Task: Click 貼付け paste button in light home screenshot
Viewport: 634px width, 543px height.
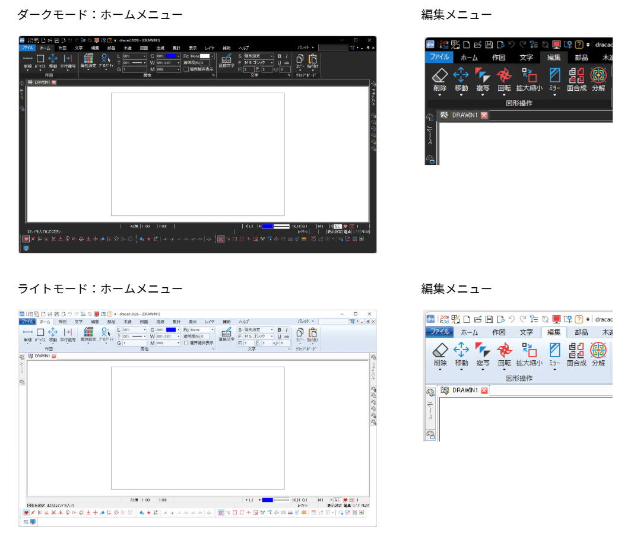Action: click(x=313, y=335)
